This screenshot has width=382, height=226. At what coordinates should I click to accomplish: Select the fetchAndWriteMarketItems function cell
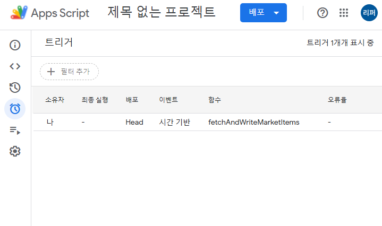[x=253, y=122]
